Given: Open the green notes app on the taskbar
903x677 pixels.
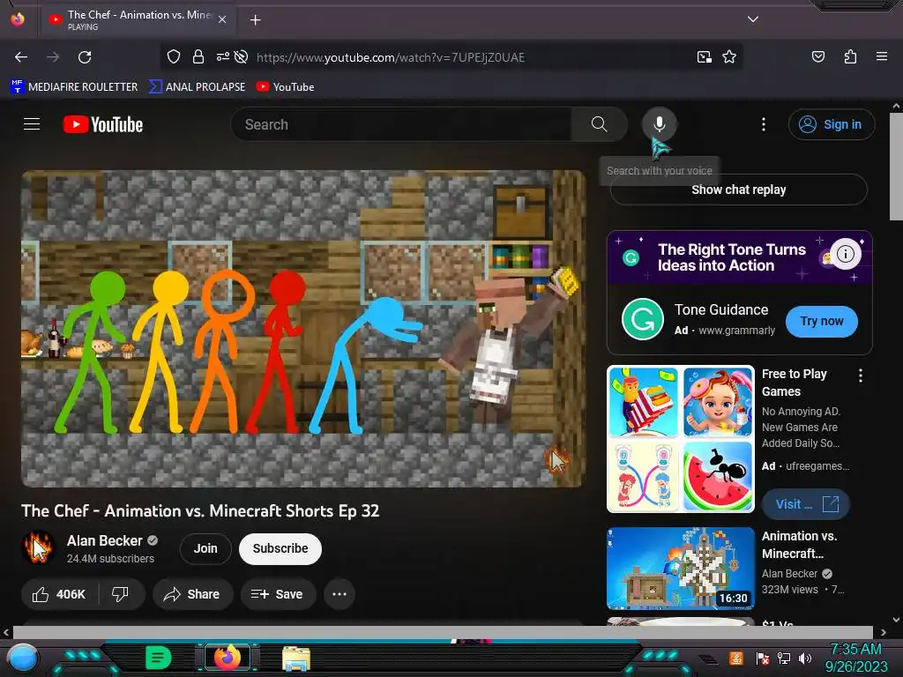Looking at the screenshot, I should point(158,658).
